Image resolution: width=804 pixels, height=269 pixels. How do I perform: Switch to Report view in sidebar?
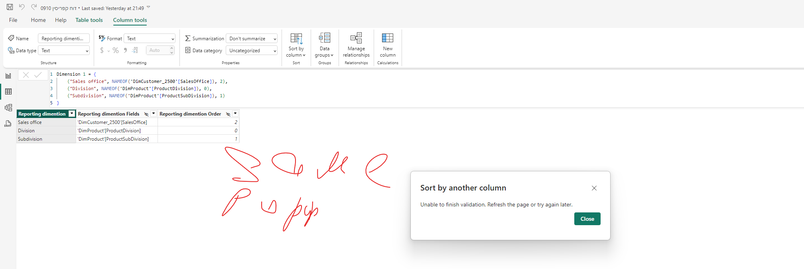tap(8, 76)
